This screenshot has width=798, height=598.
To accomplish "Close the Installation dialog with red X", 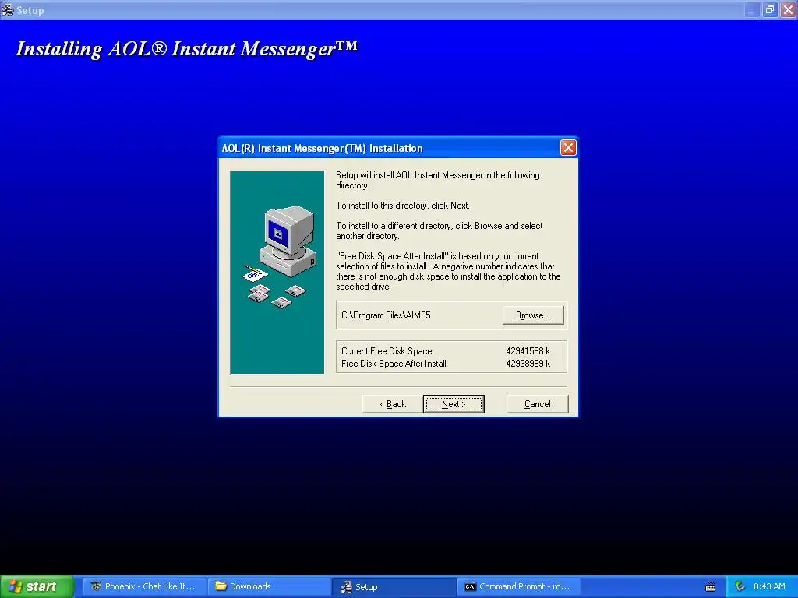I will click(x=568, y=147).
